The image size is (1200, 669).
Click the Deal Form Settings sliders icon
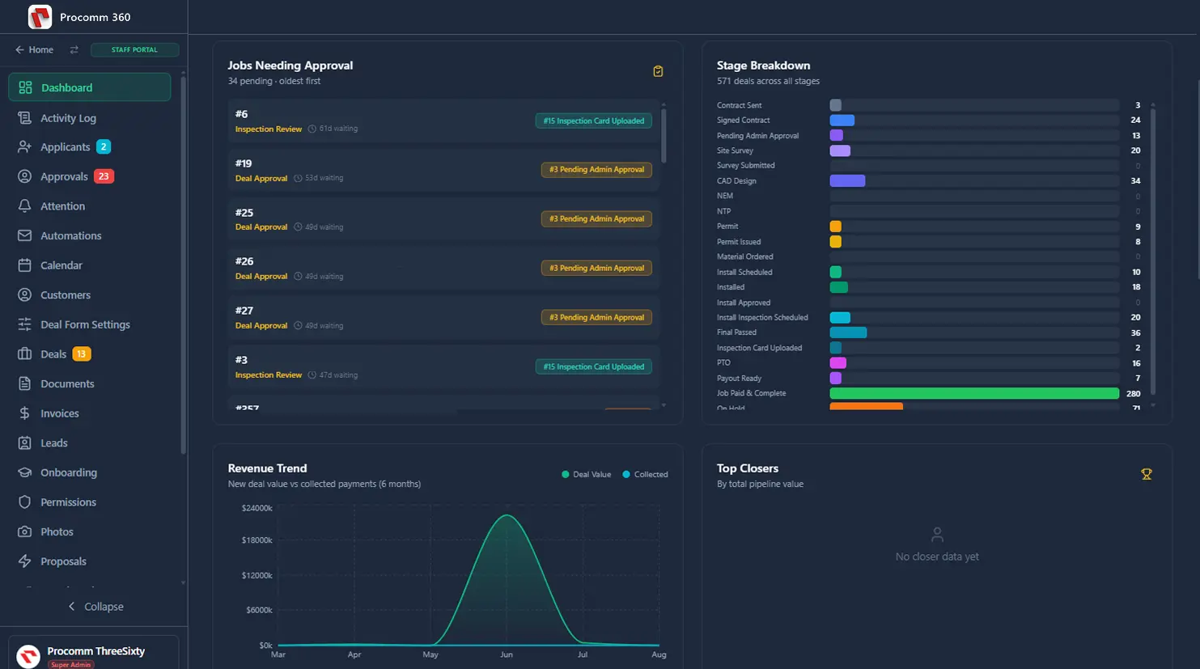click(24, 324)
